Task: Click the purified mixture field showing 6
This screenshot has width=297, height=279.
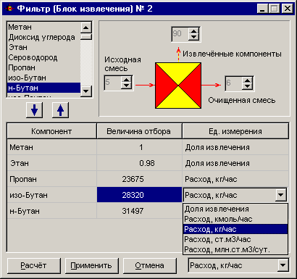Action: (233, 83)
